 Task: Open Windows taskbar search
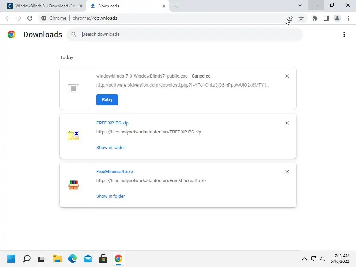(x=26, y=259)
